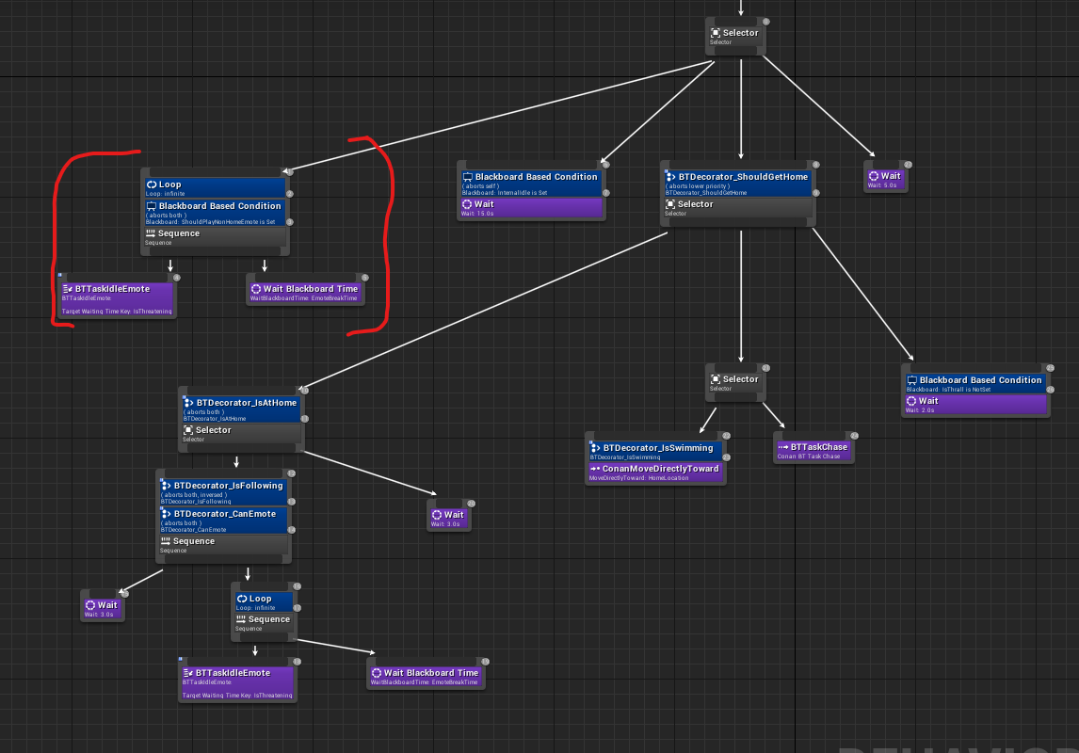Select the Selector under BTDecorator_ShouldGetHome
Viewport: 1079px width, 753px height.
[738, 208]
